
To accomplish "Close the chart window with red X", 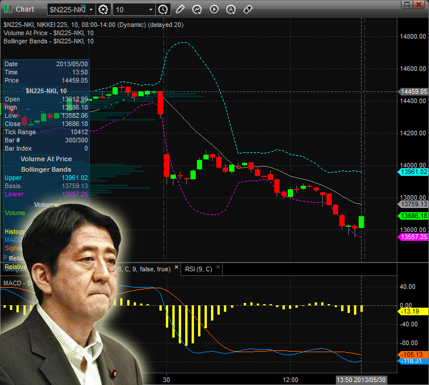I will (x=419, y=4).
